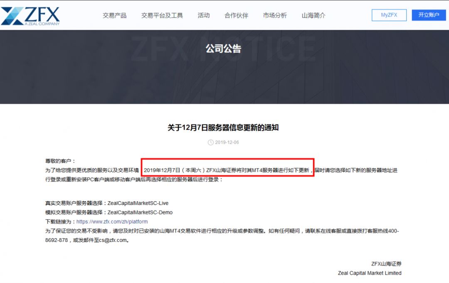The width and height of the screenshot is (449, 283).
Task: Click the email text cs@zfx.com
Action: (113, 240)
